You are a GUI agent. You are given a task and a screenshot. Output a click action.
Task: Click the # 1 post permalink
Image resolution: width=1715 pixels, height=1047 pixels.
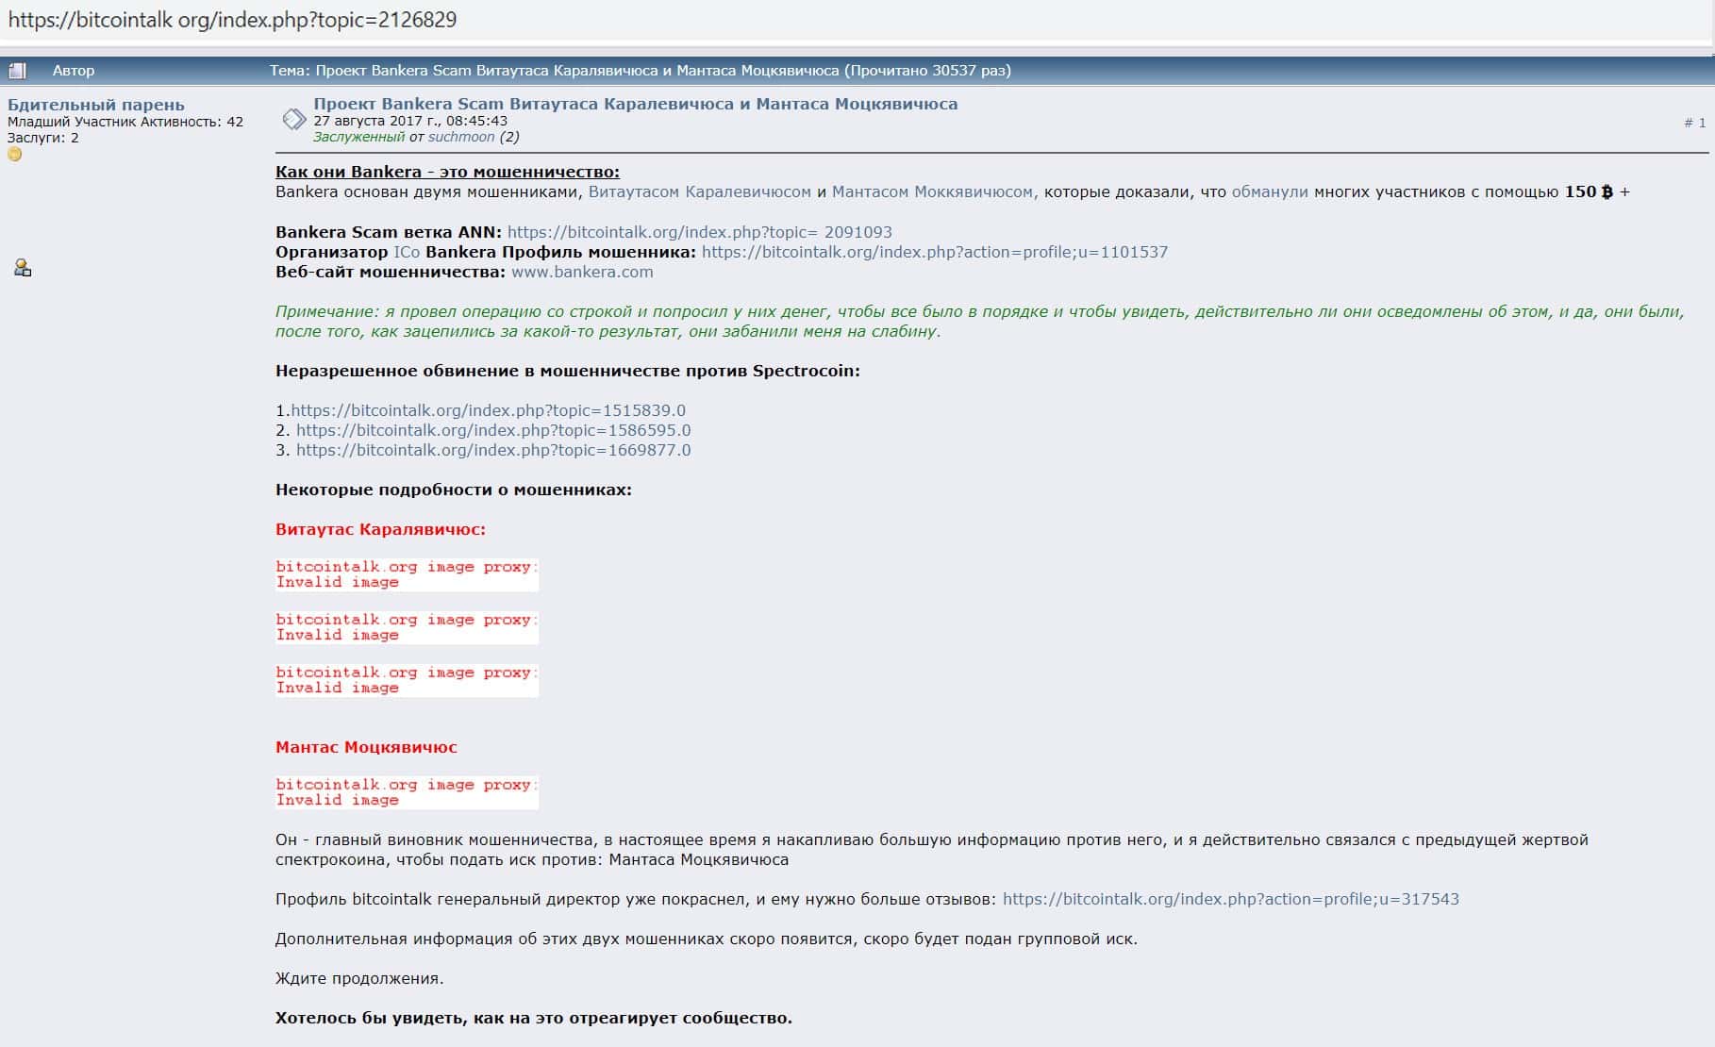point(1694,123)
